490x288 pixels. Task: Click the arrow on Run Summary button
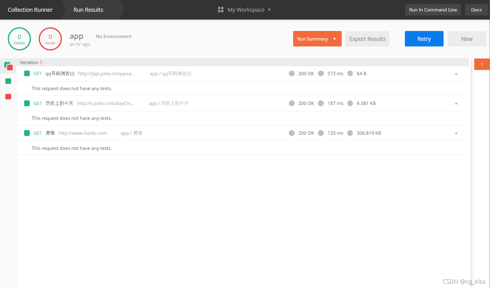click(335, 39)
